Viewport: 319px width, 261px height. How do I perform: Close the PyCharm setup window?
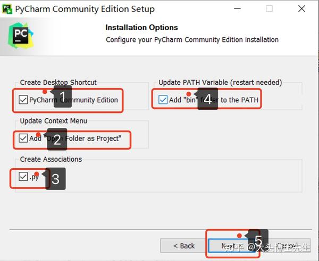(301, 8)
